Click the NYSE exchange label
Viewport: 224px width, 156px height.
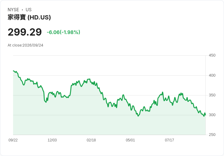tap(13, 10)
